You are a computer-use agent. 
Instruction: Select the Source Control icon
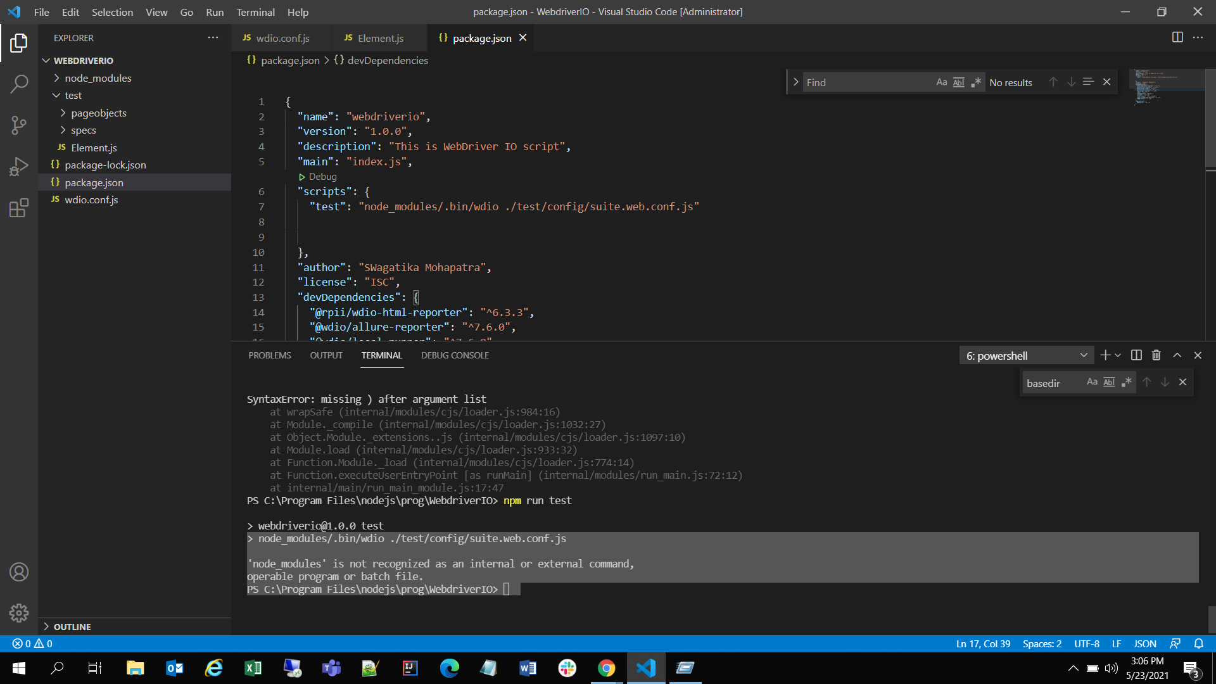click(19, 125)
